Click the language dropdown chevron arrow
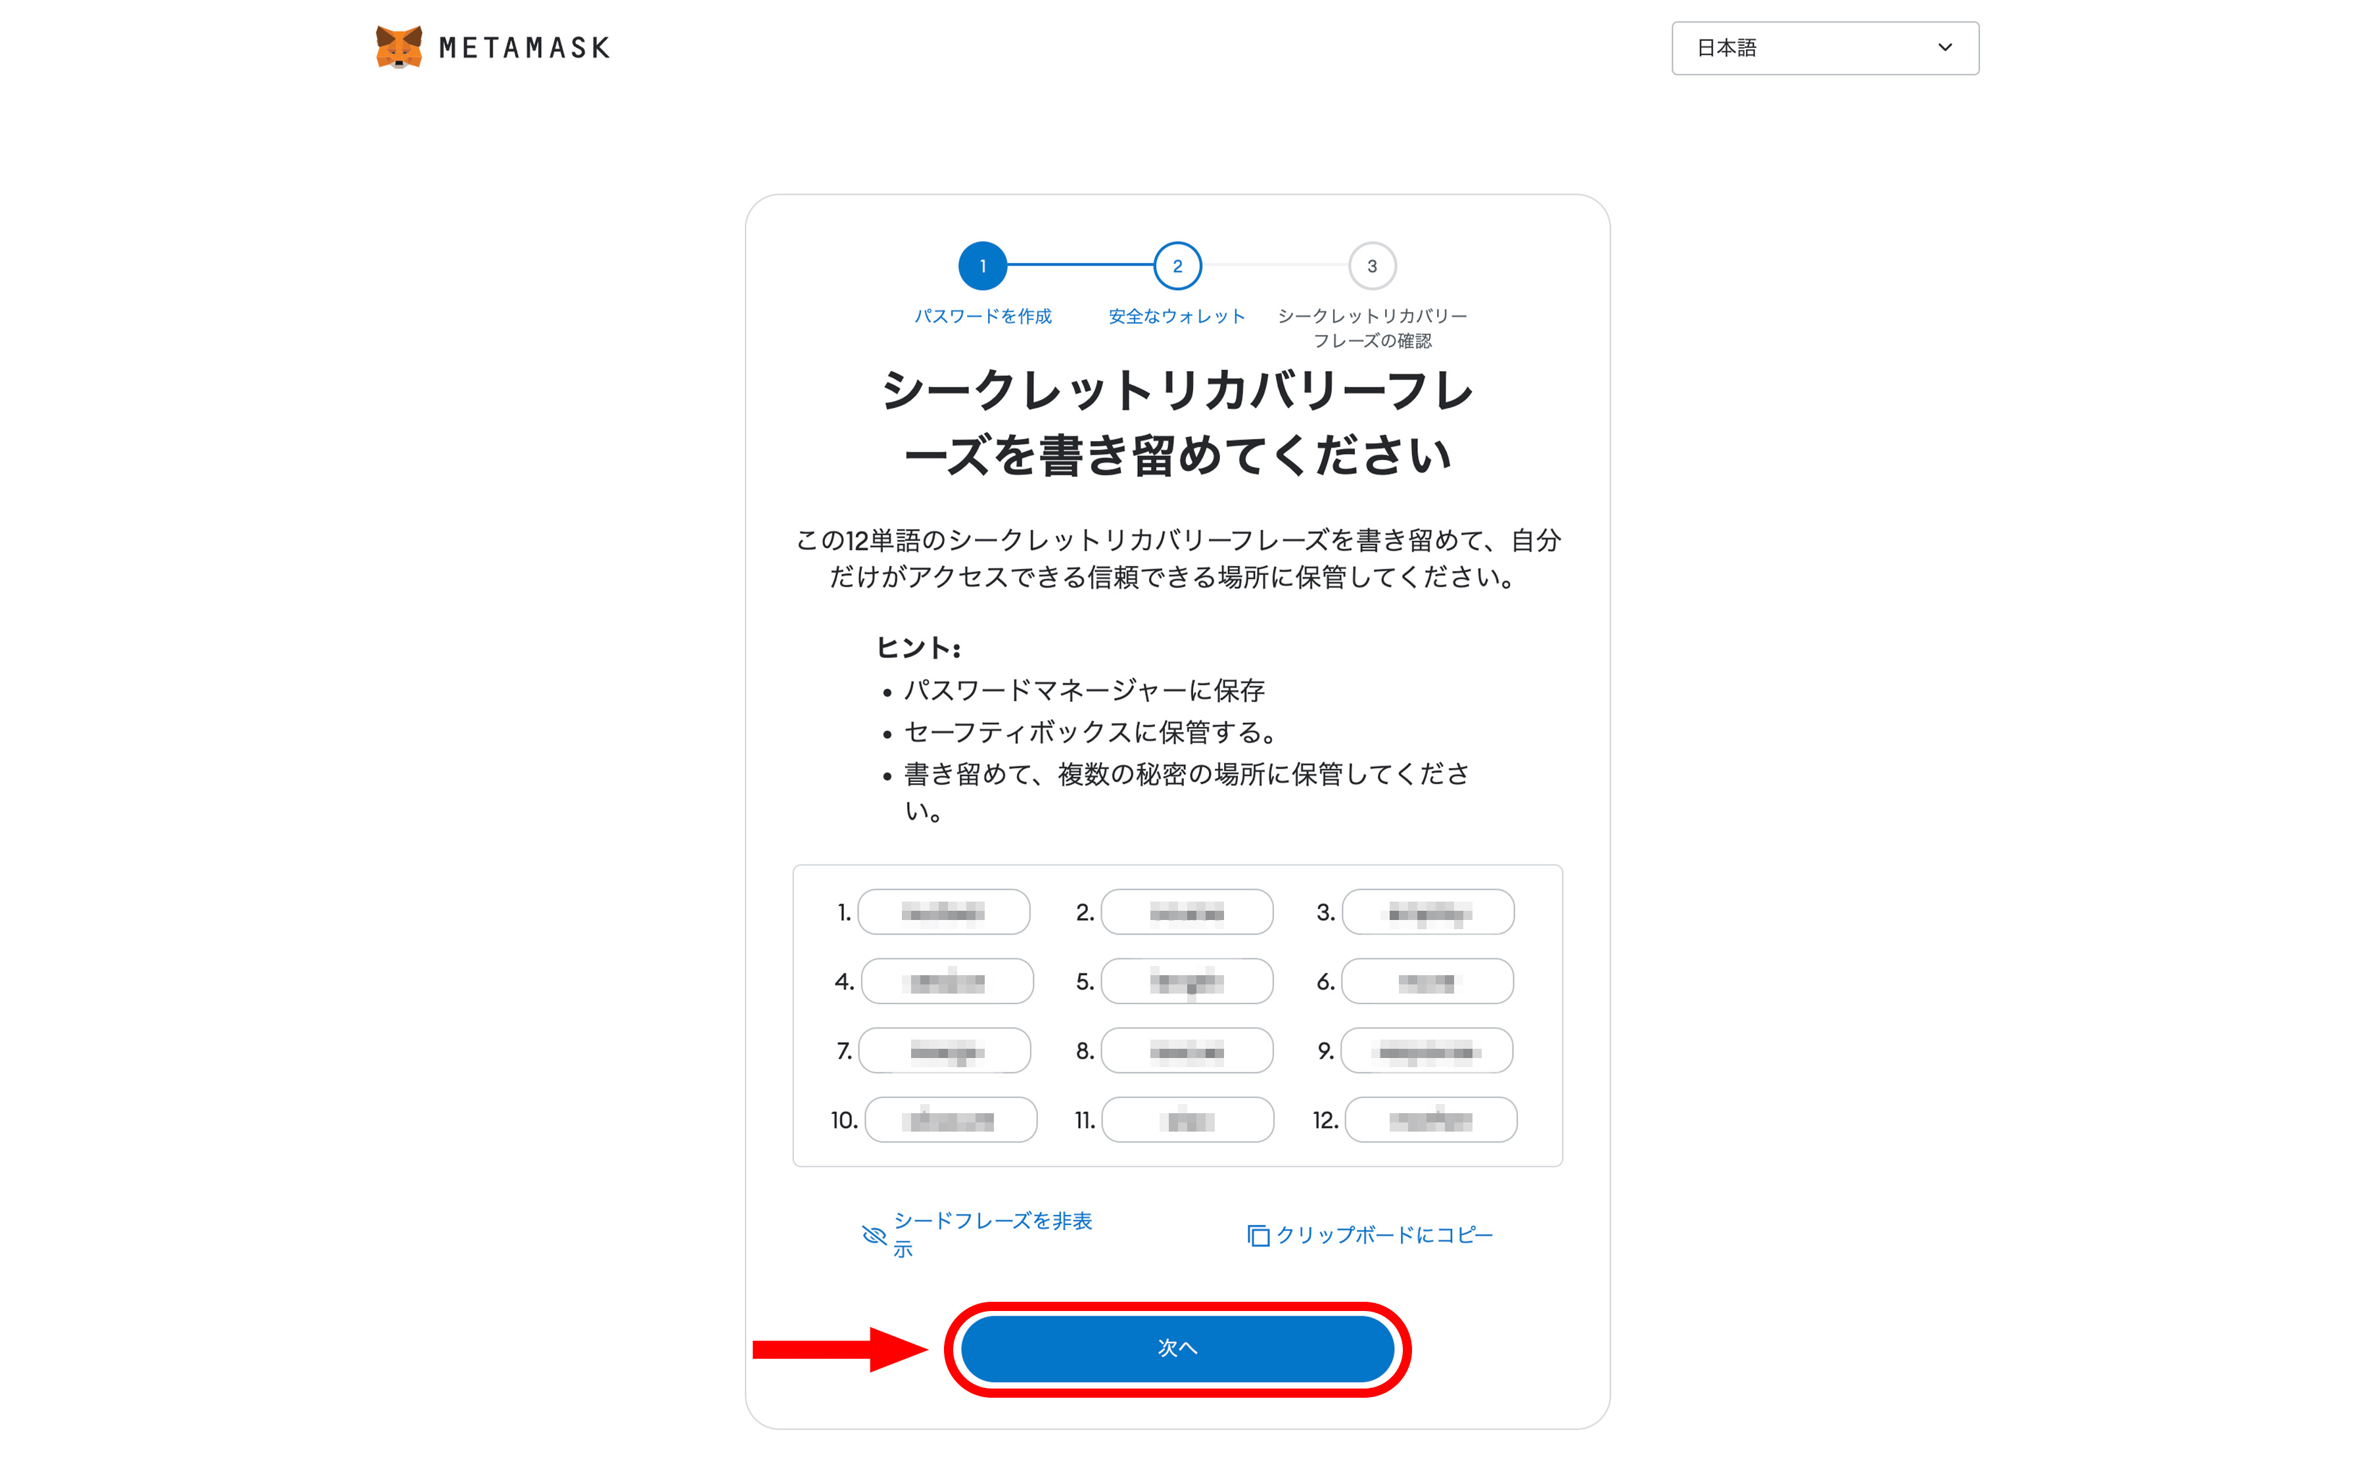Screen dimensions: 2356x1472 pyautogui.click(x=1945, y=48)
